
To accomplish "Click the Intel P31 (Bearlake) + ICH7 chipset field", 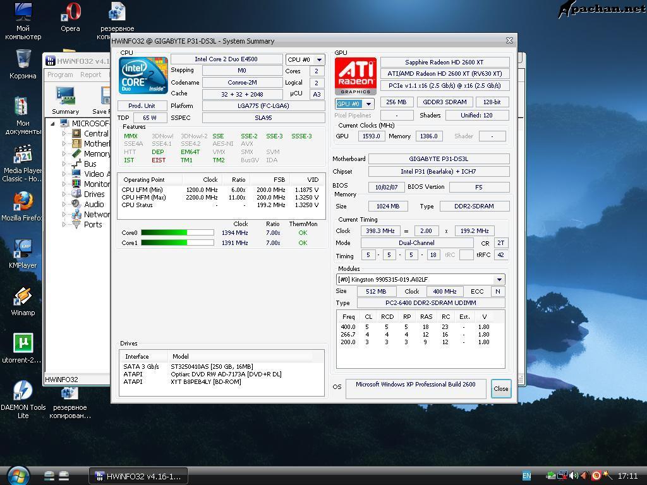I will [x=439, y=172].
